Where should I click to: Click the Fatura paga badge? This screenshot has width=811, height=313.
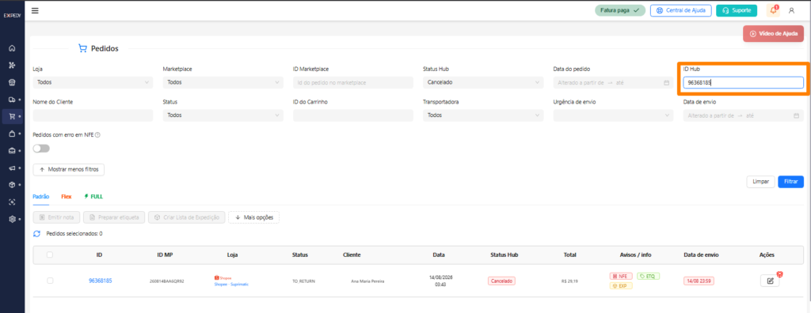[619, 10]
